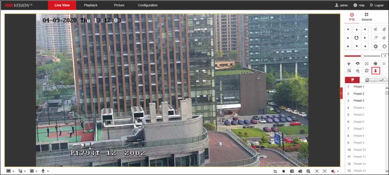Start auto scan using the center circular arrow

[357, 38]
